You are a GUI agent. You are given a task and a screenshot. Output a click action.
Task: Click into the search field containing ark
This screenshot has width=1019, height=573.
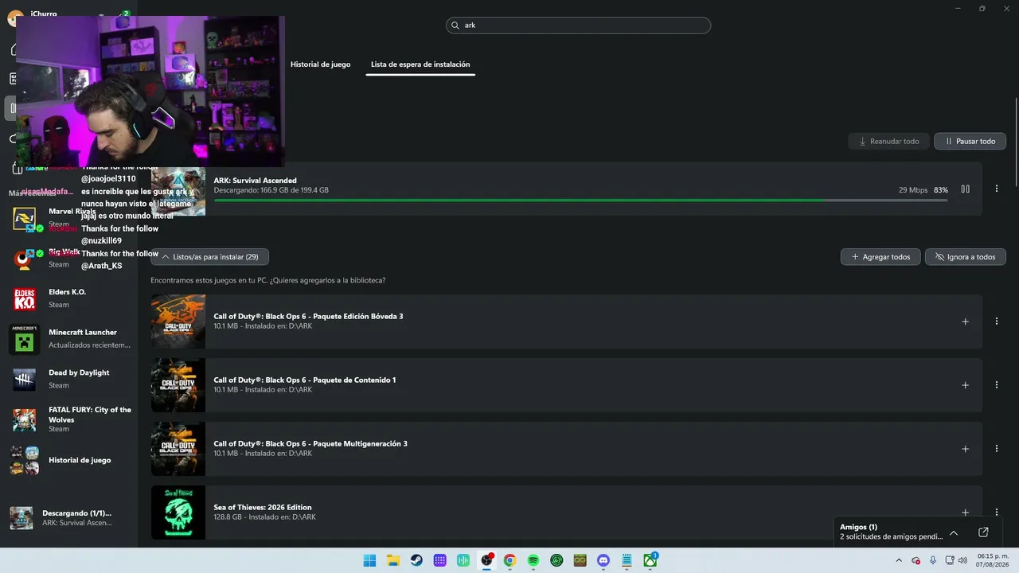pyautogui.click(x=578, y=25)
